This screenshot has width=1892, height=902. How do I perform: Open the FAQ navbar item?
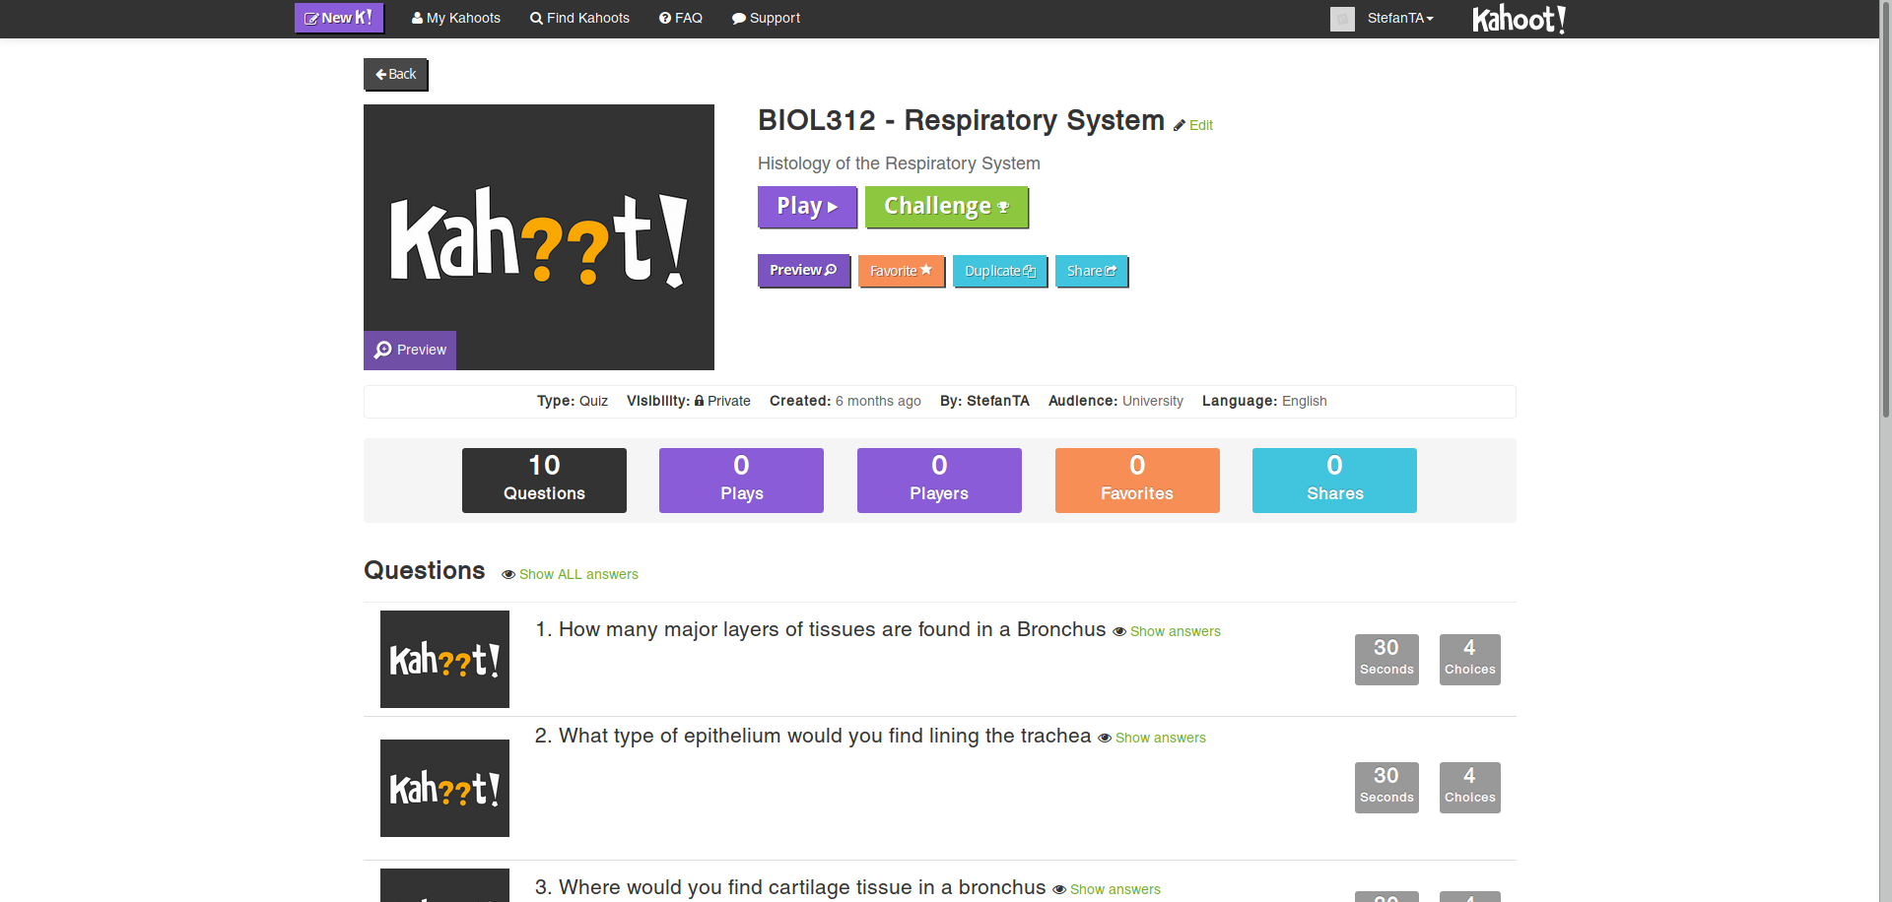[681, 18]
